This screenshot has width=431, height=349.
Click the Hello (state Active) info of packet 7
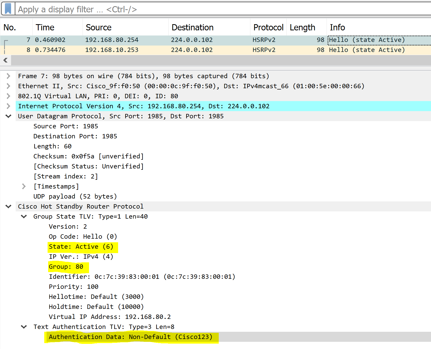point(367,40)
